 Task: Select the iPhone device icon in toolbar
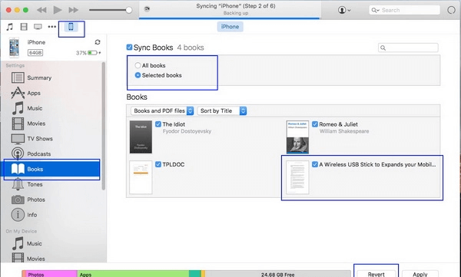71,27
